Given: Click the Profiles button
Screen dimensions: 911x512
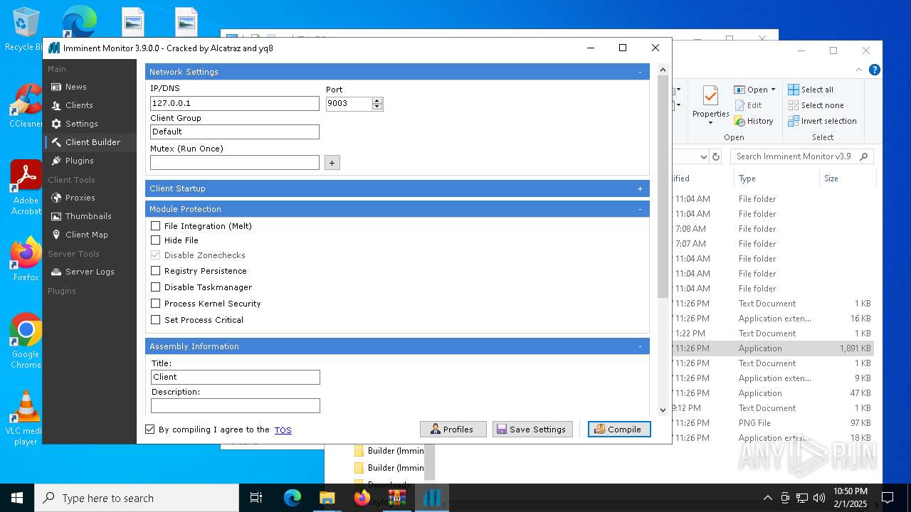Looking at the screenshot, I should 453,430.
